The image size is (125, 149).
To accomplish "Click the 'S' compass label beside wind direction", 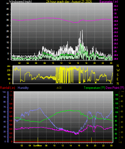I will [x=117, y=75].
